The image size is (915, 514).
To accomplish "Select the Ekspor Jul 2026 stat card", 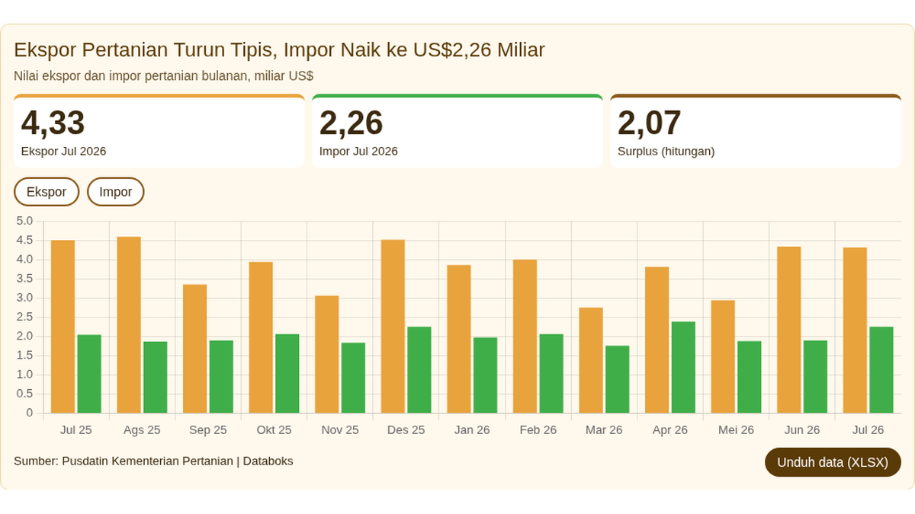I will [x=159, y=131].
